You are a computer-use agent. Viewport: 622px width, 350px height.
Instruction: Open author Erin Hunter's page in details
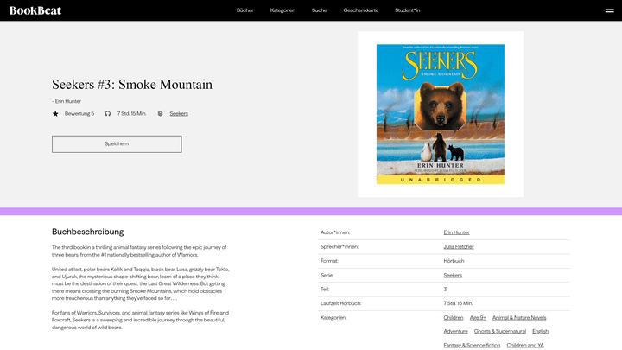click(456, 232)
